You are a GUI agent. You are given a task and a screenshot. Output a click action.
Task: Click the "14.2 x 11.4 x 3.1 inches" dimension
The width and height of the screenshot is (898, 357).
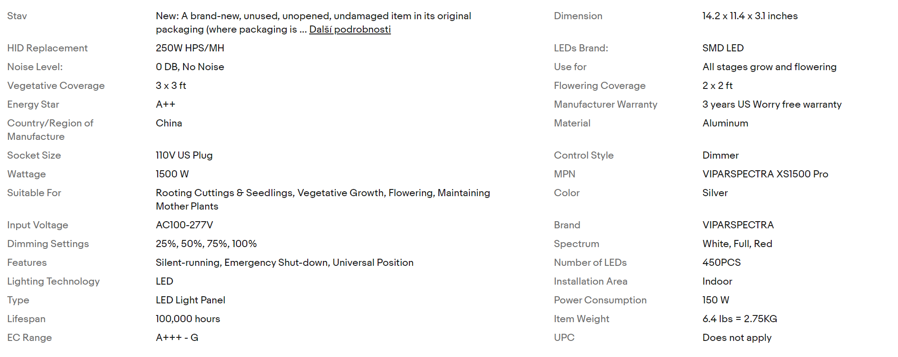pyautogui.click(x=750, y=16)
